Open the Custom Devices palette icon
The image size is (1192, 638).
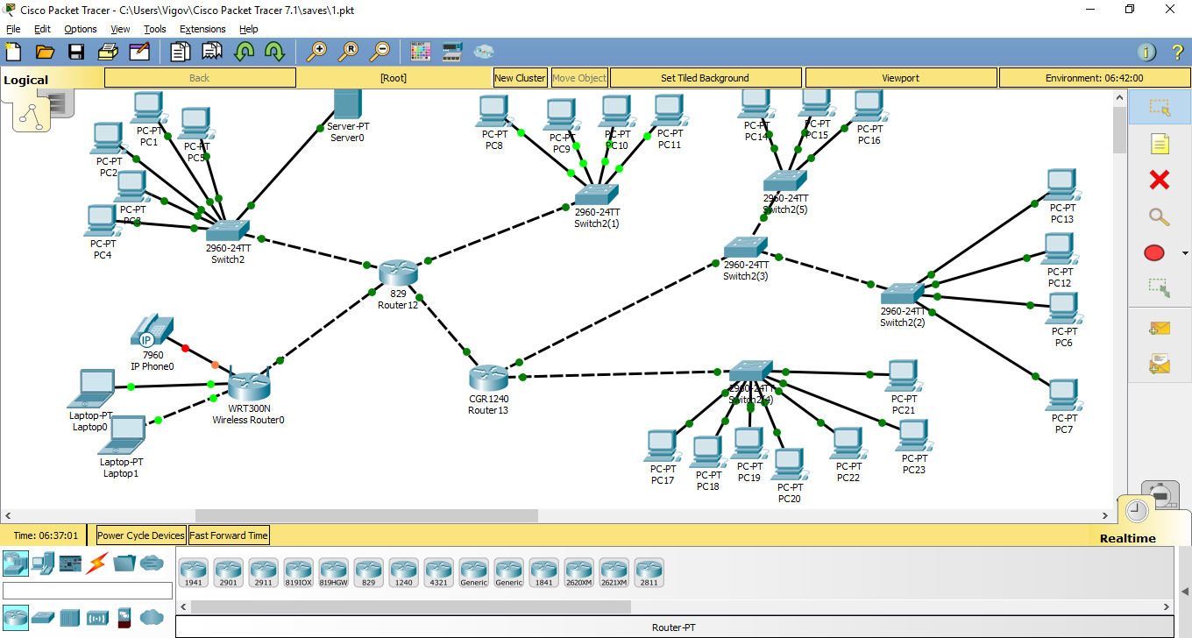pos(124,564)
